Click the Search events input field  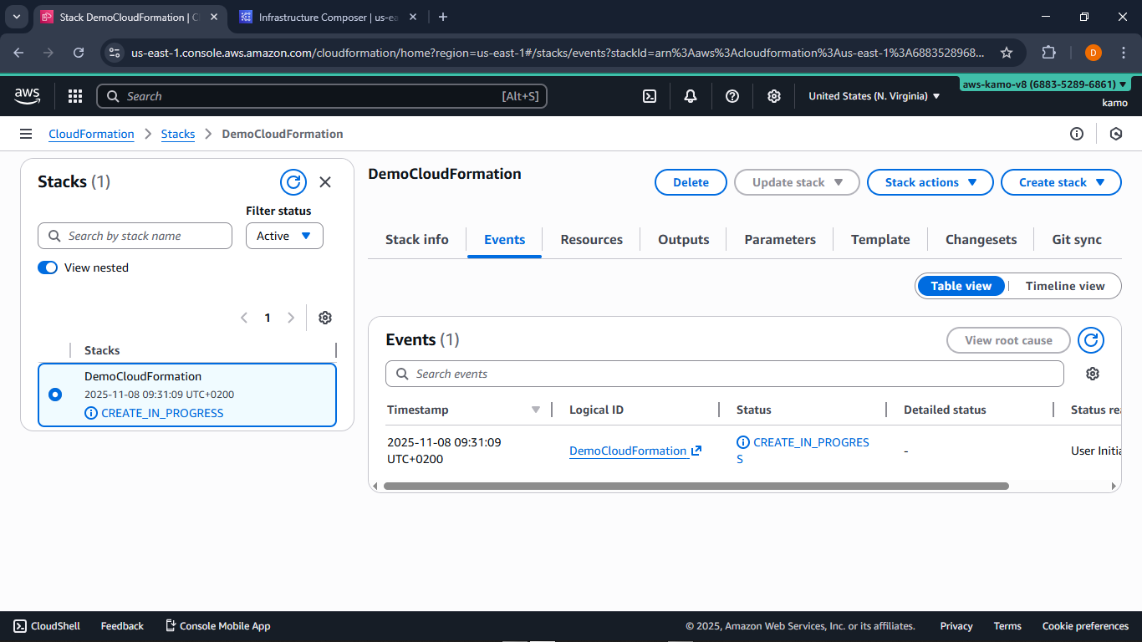click(x=725, y=373)
